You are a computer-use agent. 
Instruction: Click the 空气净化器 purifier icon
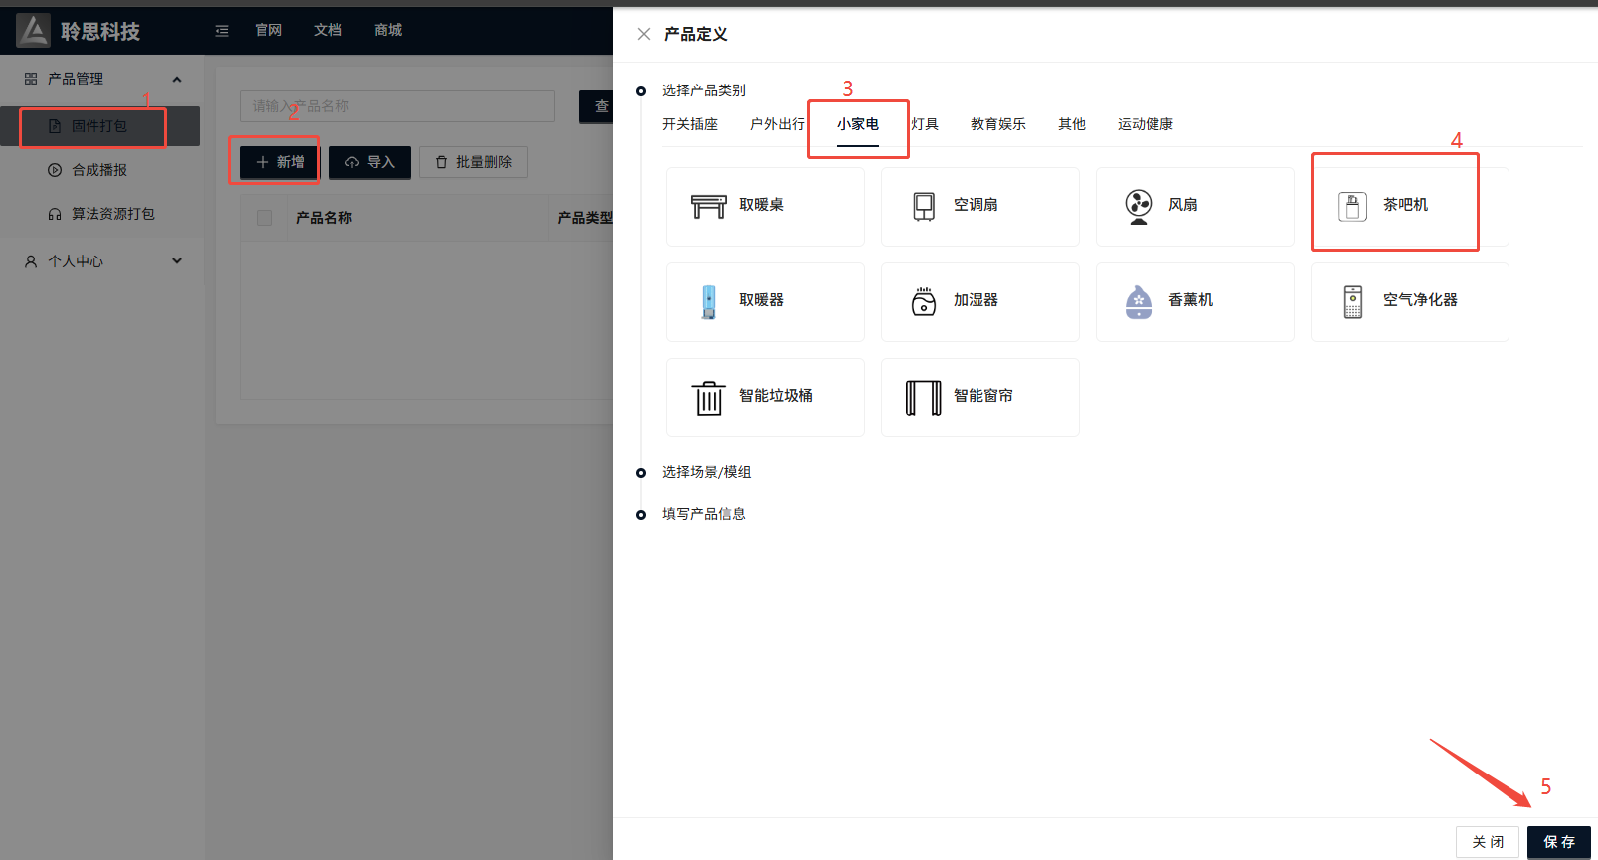click(x=1353, y=301)
